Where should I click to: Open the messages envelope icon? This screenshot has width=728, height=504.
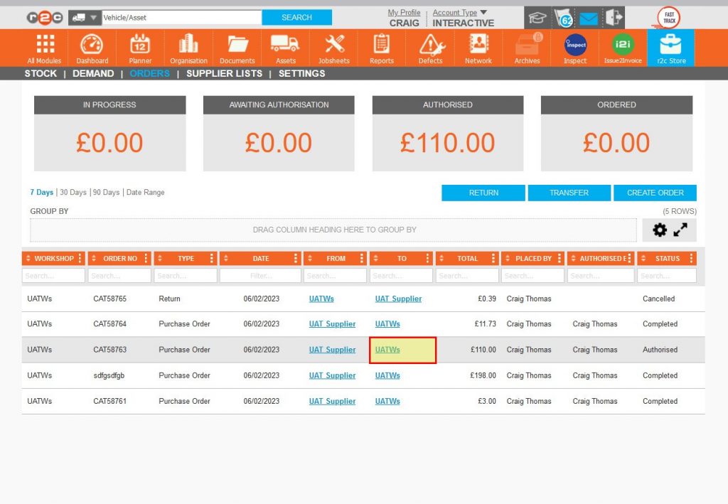click(x=588, y=18)
